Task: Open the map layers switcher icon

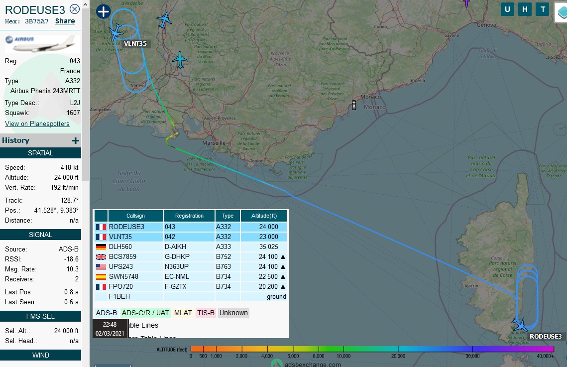Action: (x=562, y=12)
